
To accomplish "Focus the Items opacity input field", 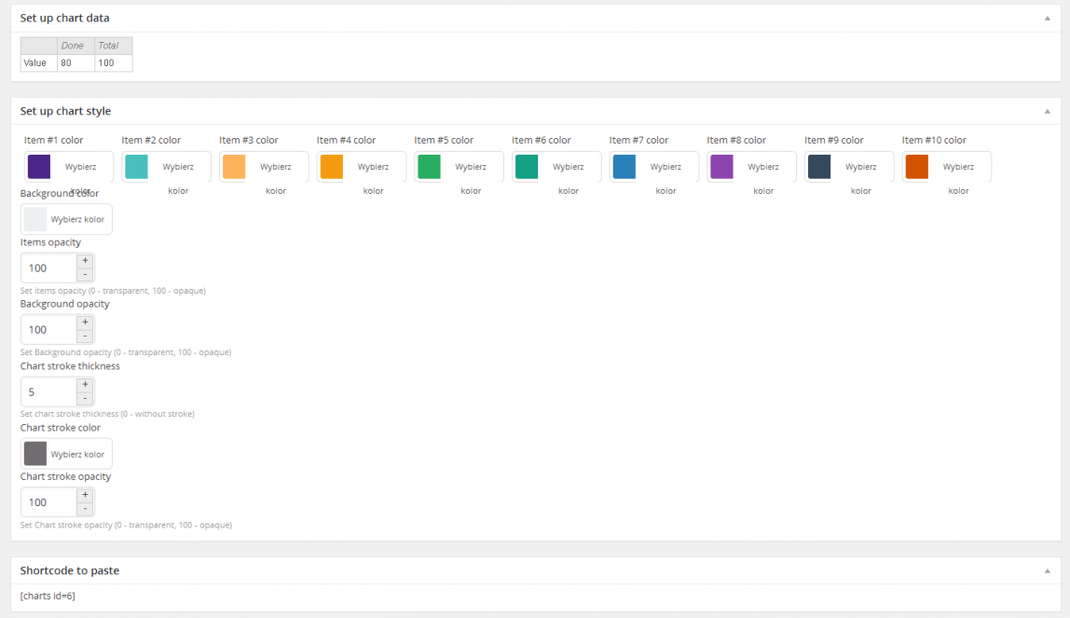I will (49, 268).
